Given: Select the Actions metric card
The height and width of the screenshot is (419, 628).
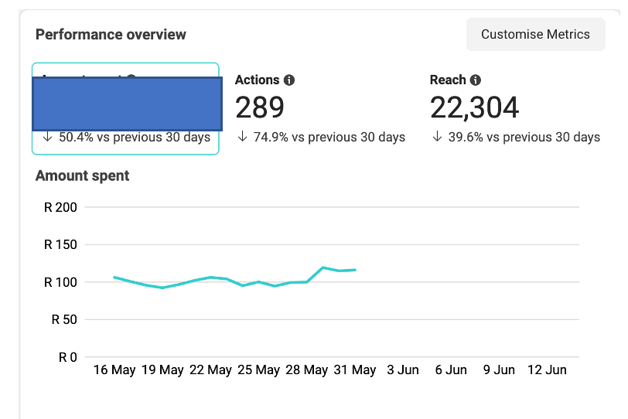Looking at the screenshot, I should (320, 108).
